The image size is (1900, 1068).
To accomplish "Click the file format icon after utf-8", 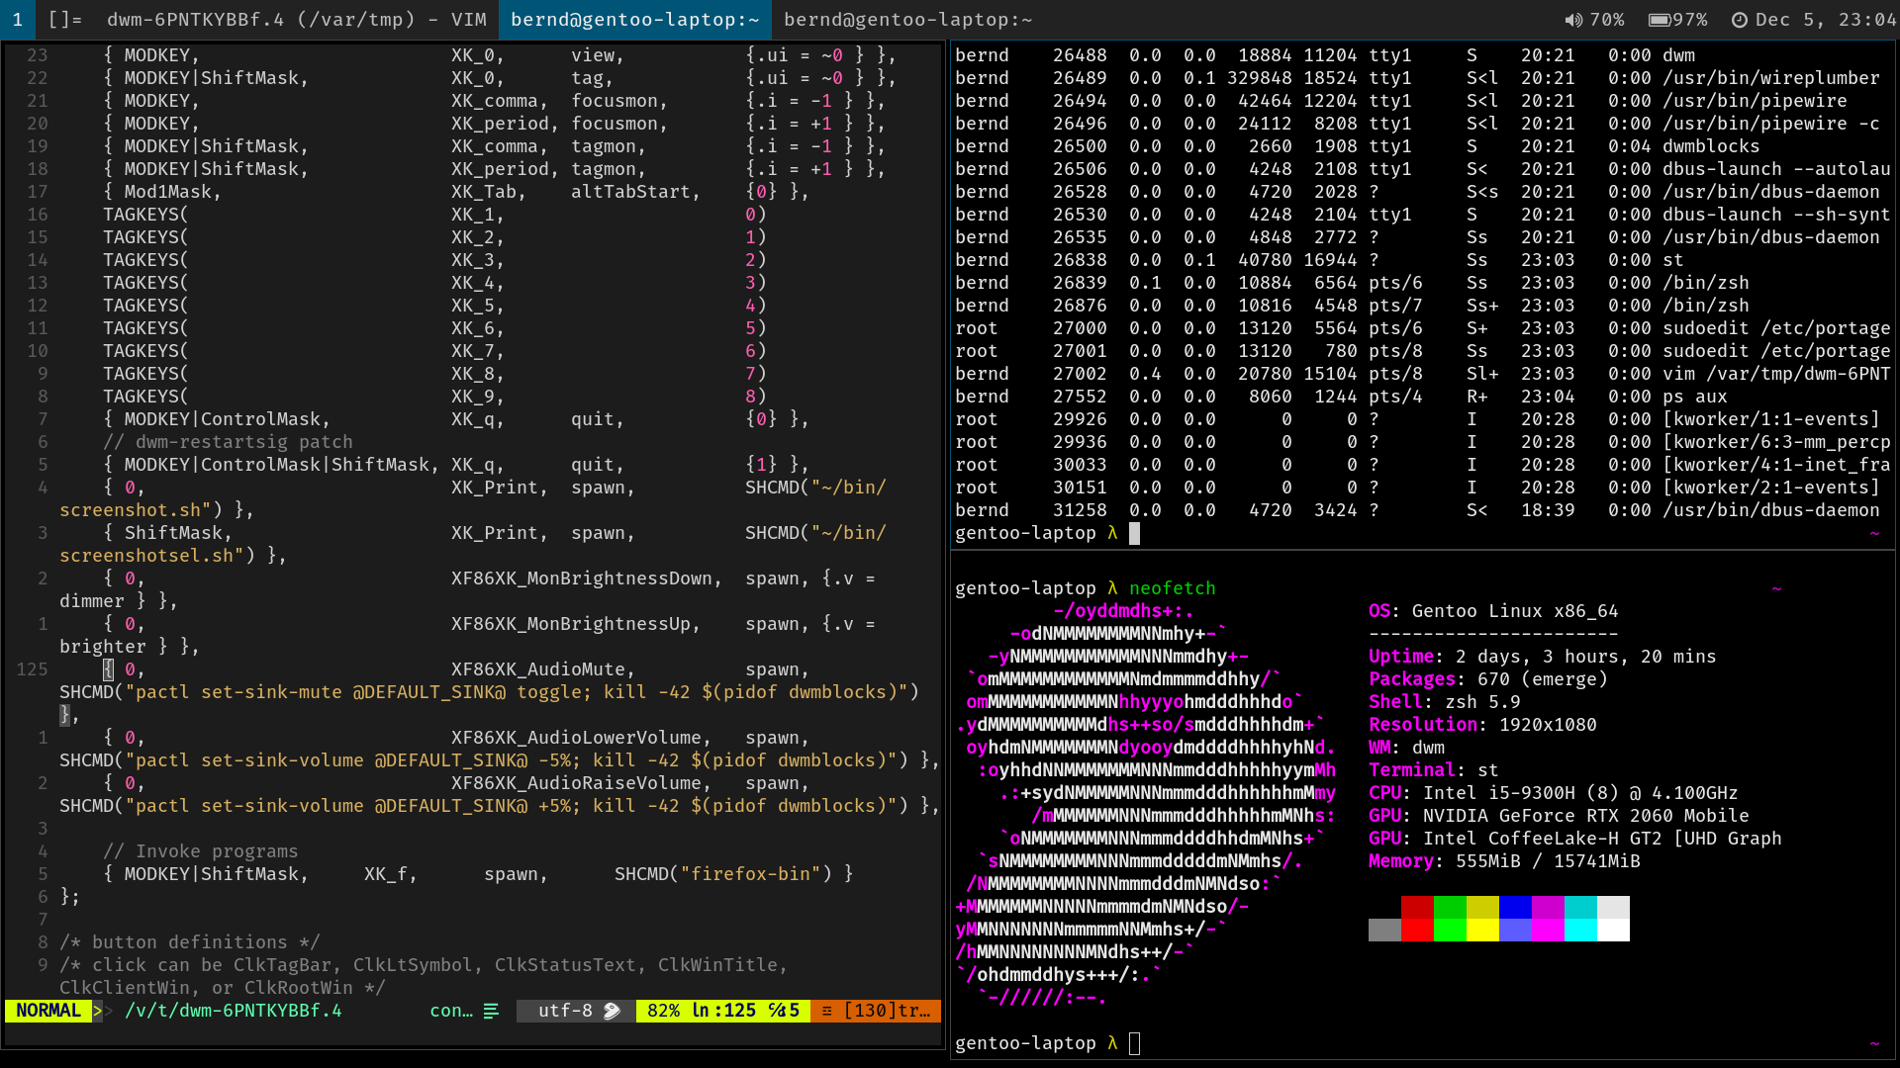I will coord(612,1011).
